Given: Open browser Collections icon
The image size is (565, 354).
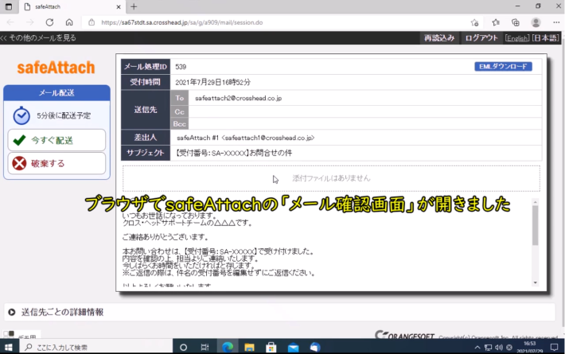Looking at the screenshot, I should [x=516, y=22].
